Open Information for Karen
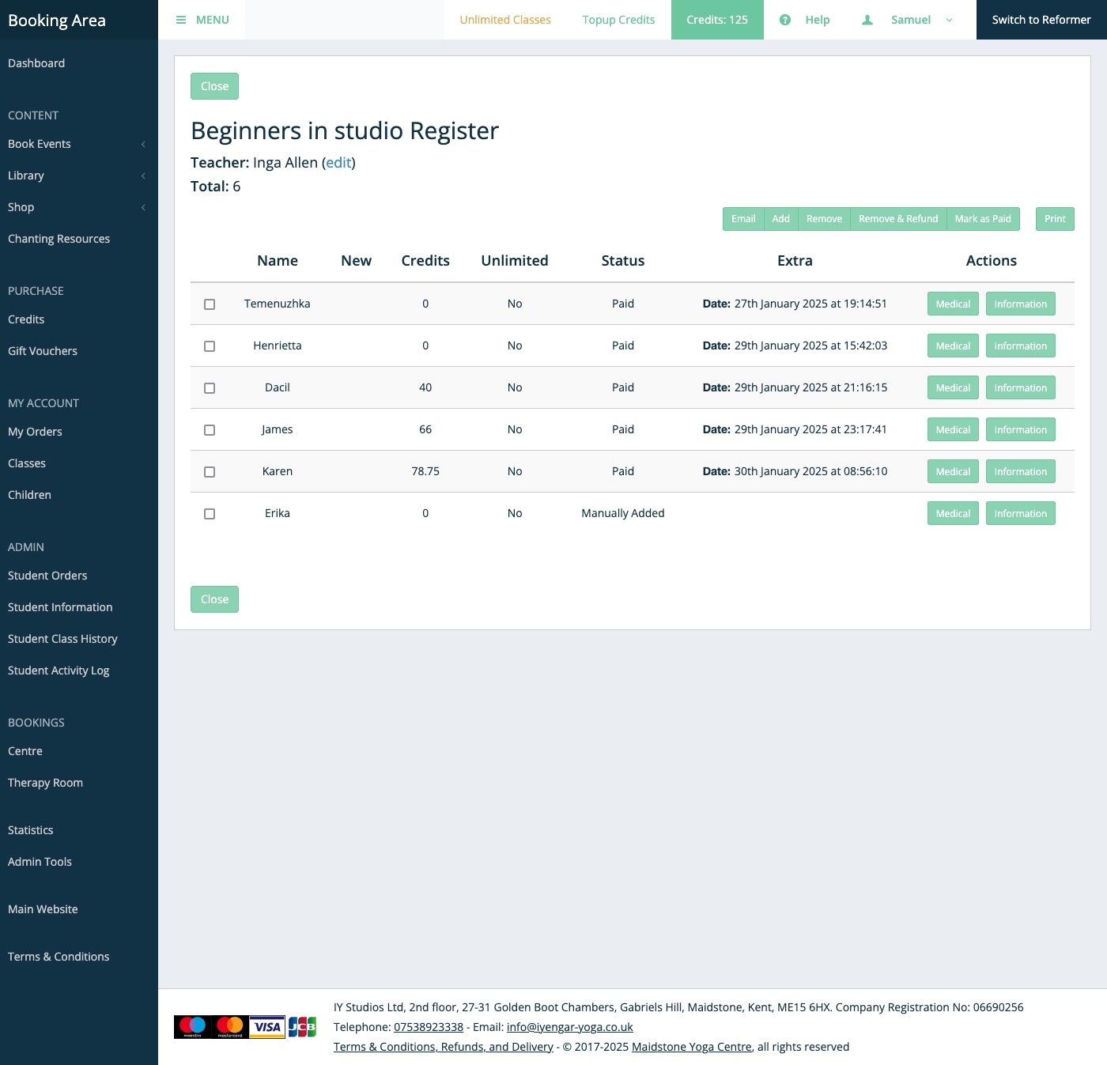Screen dimensions: 1107x1065 (x=1020, y=471)
